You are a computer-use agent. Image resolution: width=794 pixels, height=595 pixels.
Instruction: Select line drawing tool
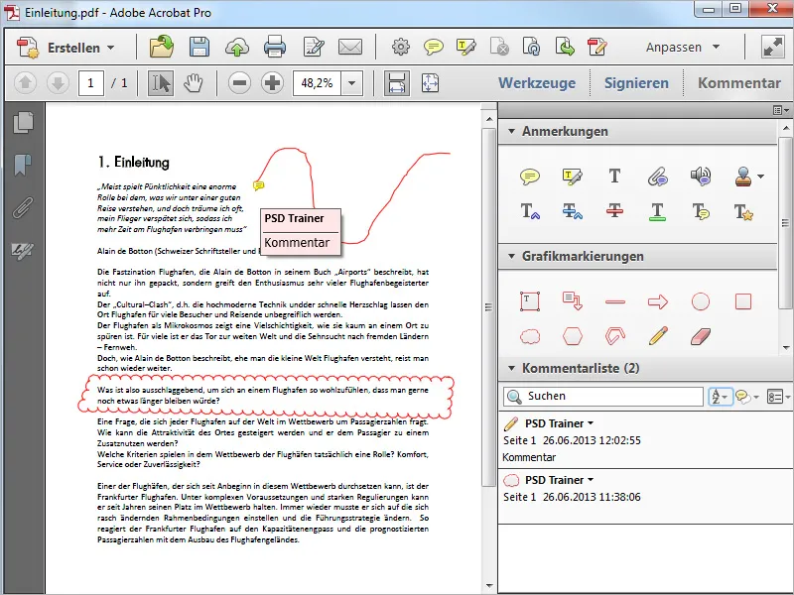[614, 302]
